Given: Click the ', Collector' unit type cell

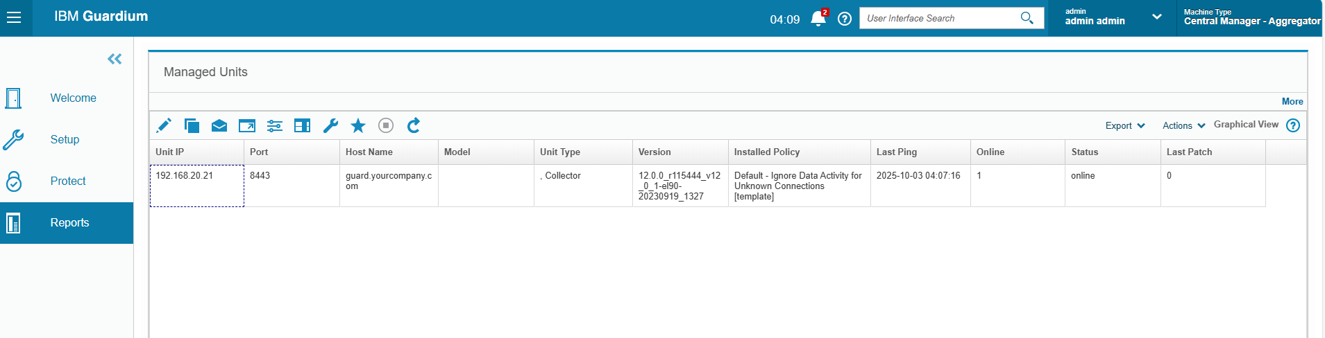Looking at the screenshot, I should coord(583,186).
